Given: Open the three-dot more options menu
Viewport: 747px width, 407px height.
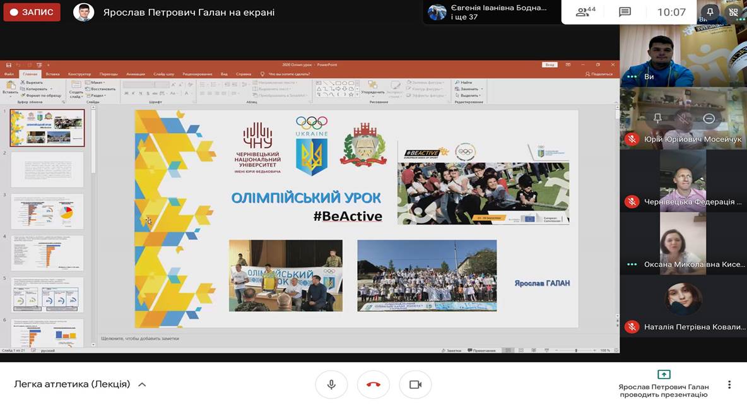Looking at the screenshot, I should point(729,385).
